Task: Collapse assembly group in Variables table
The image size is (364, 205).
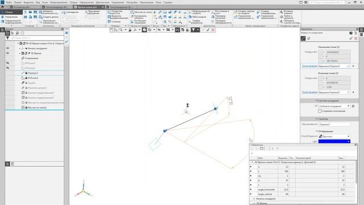Action: 253,162
